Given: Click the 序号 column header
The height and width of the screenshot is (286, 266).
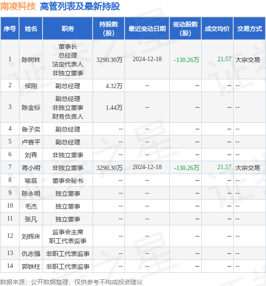Looking at the screenshot, I should [x=10, y=29].
